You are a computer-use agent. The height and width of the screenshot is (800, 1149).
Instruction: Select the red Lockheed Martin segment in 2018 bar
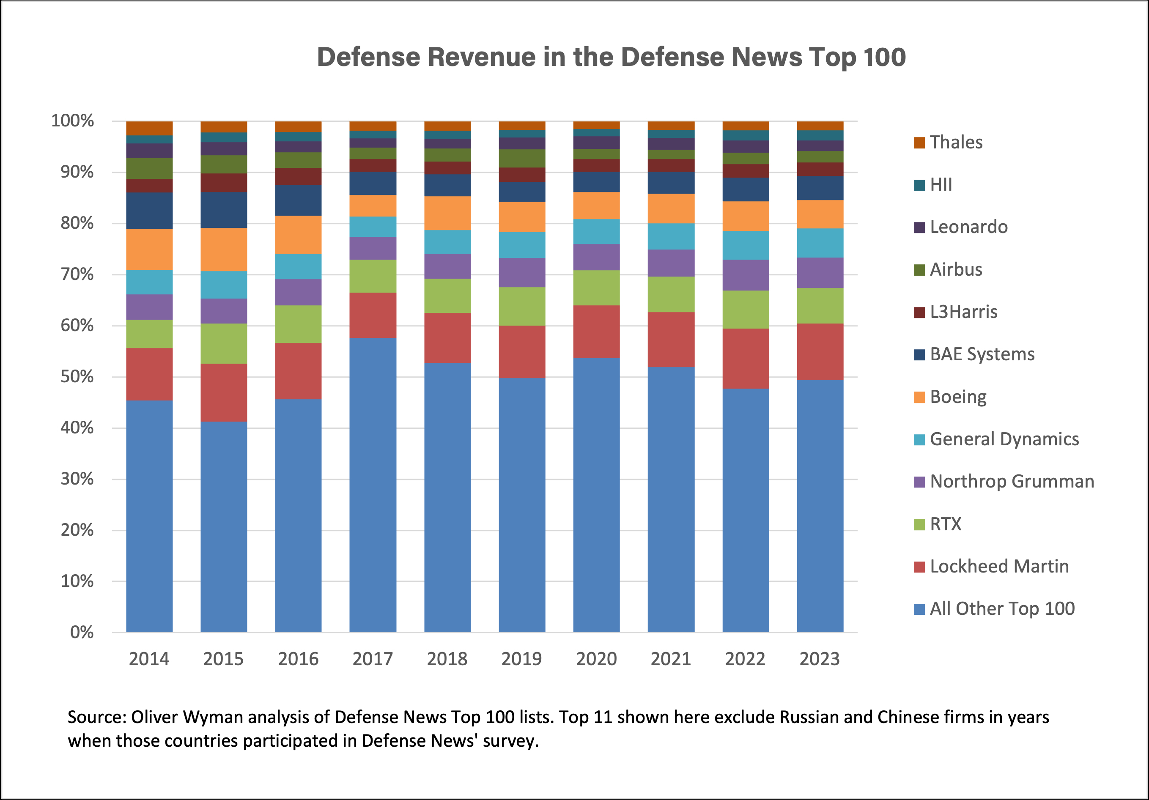447,338
